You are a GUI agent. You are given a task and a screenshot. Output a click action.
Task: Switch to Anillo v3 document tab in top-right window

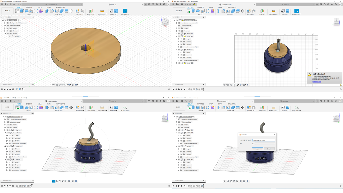pyautogui.click(x=286, y=5)
